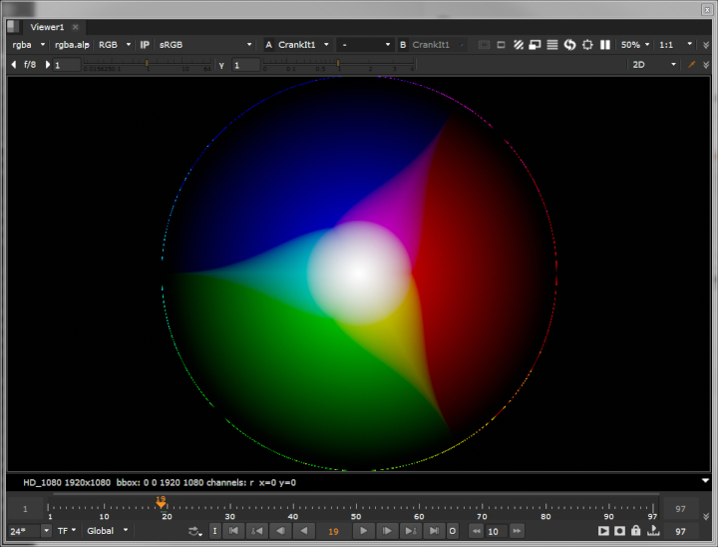Click the region of interest target icon
The image size is (718, 547).
pyautogui.click(x=587, y=45)
